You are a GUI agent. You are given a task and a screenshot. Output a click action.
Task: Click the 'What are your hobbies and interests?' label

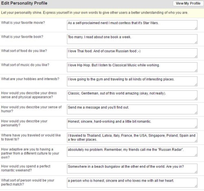(x=30, y=79)
